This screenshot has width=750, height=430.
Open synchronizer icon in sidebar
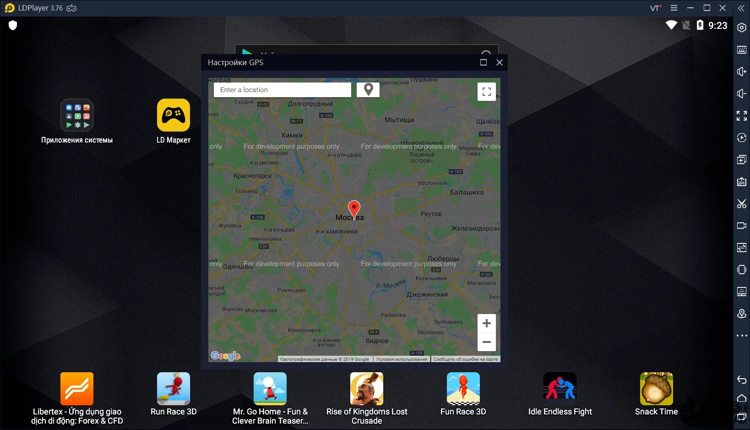[742, 292]
